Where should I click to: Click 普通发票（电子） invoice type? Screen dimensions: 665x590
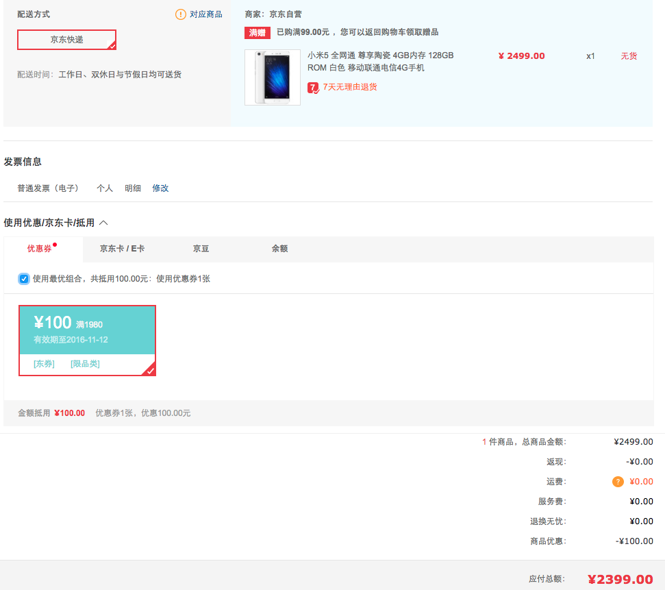(48, 188)
